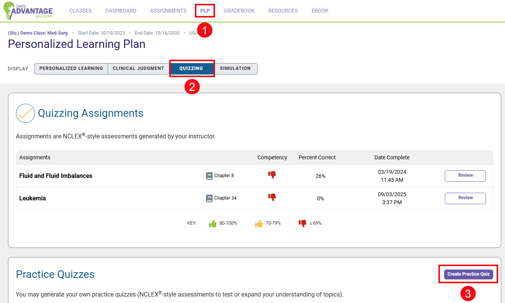Open the PLP menu item
The image size is (505, 303).
pos(205,11)
